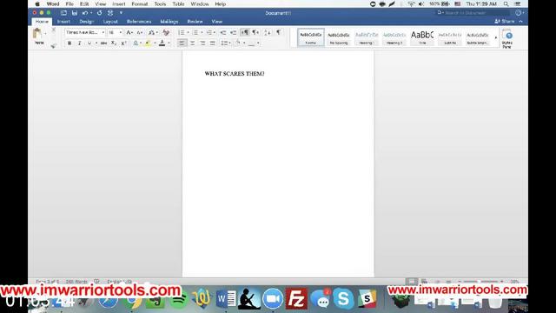Open Skype from the dock
This screenshot has height=313, width=556.
(343, 299)
